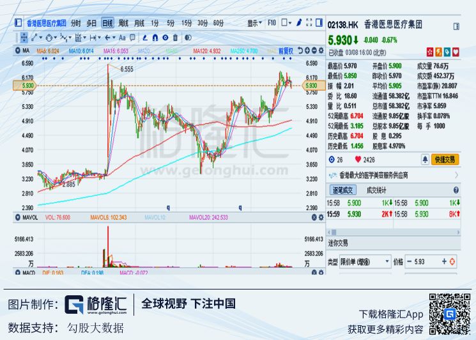
Task: Select the 逐笔成交 tab
Action: coord(342,190)
